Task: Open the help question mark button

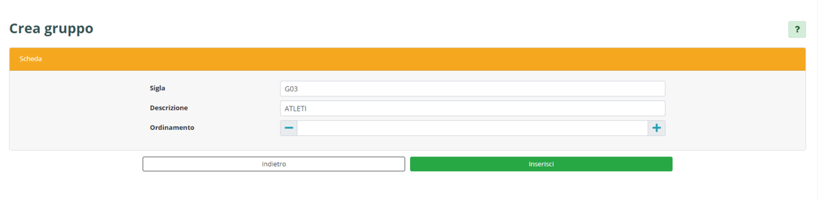Action: [797, 29]
